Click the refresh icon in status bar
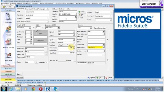Screen dimensions: 164x92 pos(45,83)
